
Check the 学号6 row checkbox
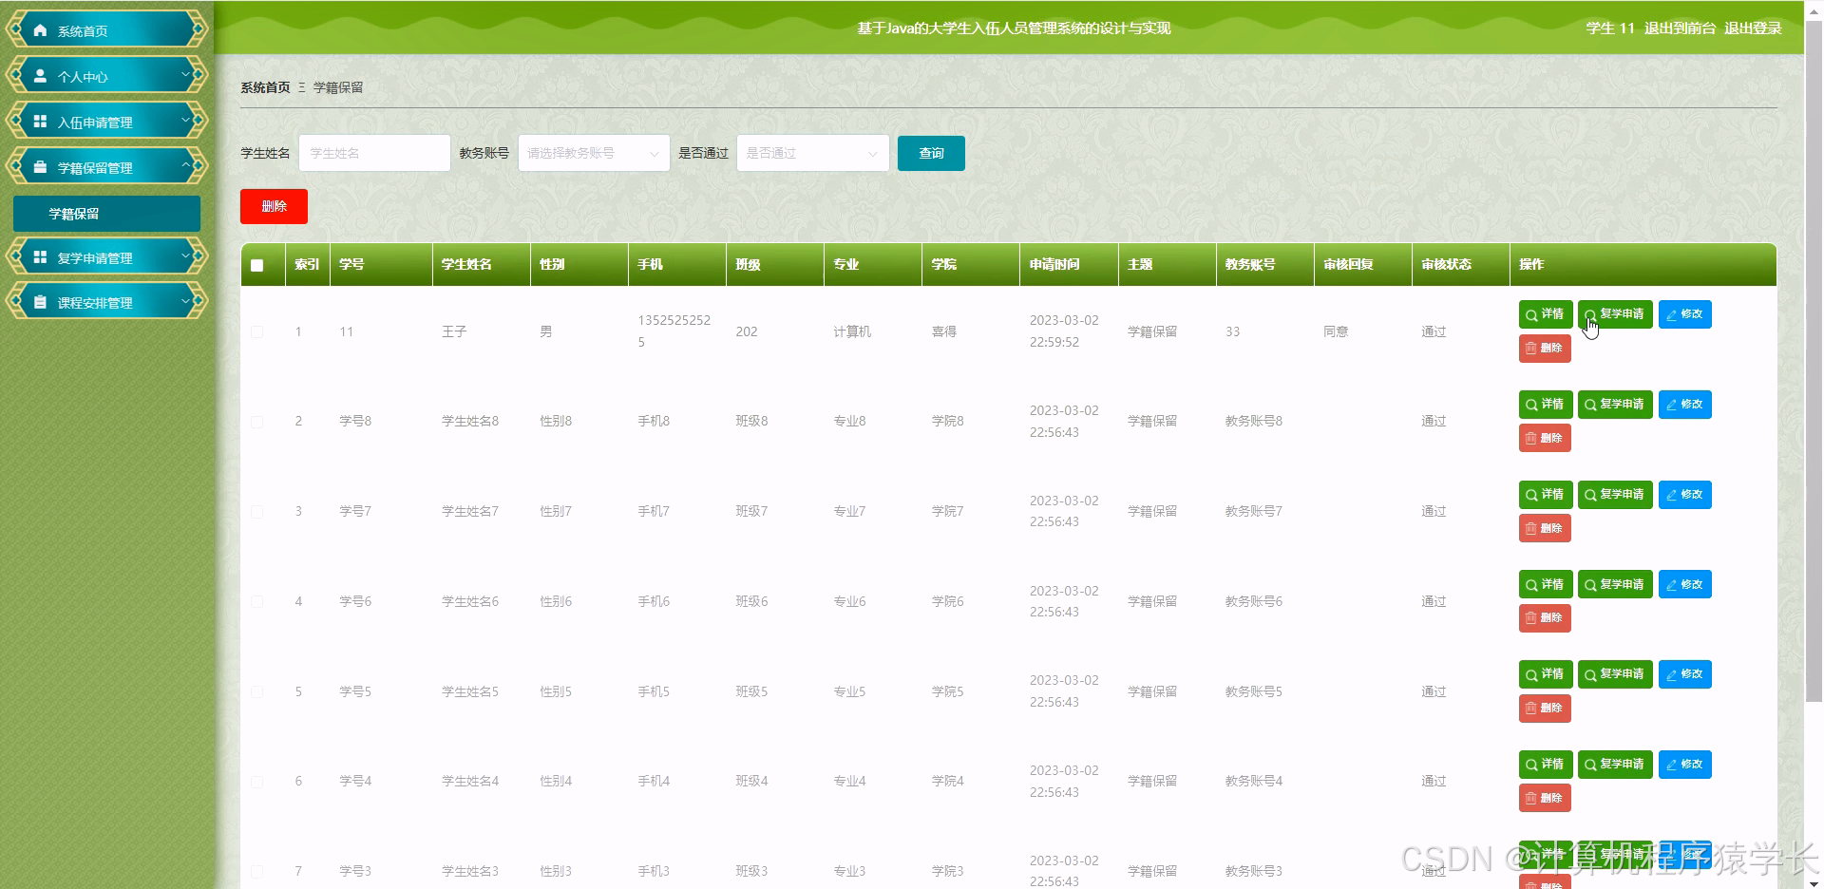(257, 601)
